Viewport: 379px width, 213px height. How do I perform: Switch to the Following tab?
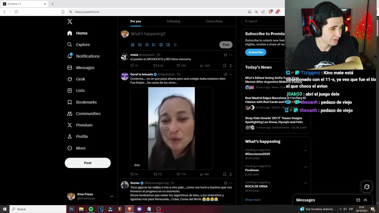pyautogui.click(x=173, y=21)
